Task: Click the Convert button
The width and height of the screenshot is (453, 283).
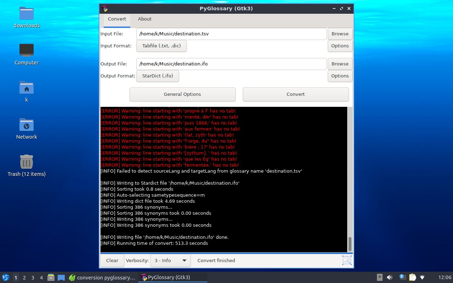Action: tap(296, 94)
